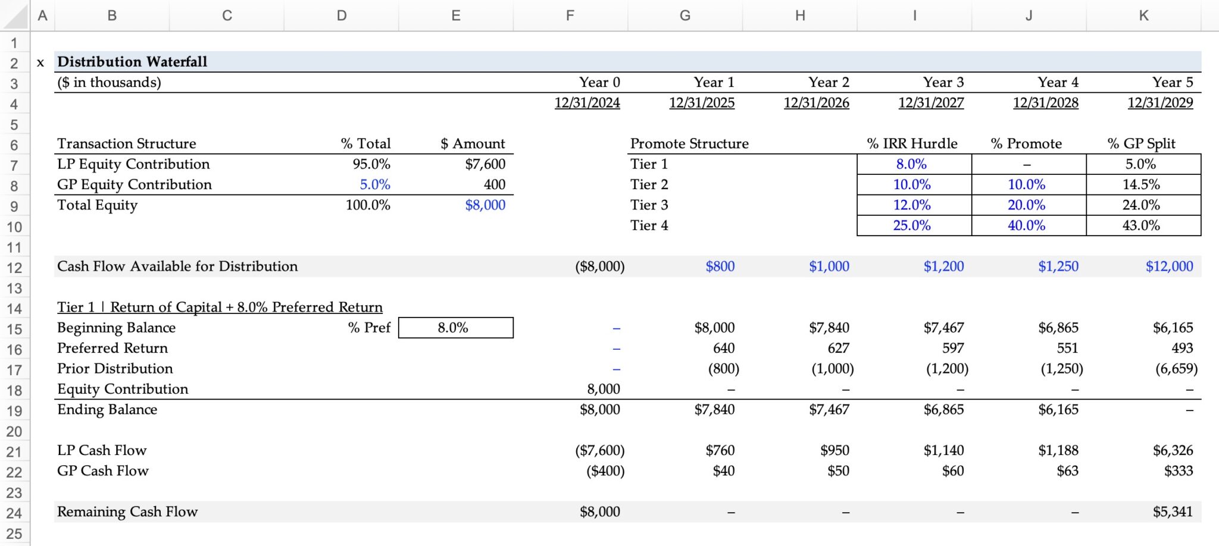Screen dimensions: 1219x546
Task: Click Tier 1 Return of Capital heading
Action: [220, 307]
